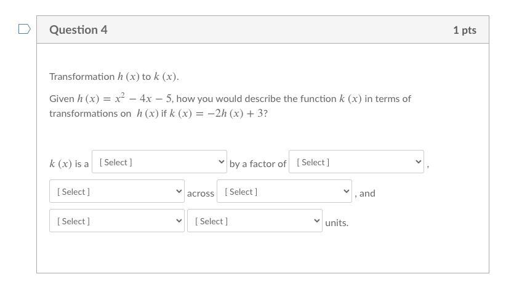Open the dropdown after "k(x) is a"

pyautogui.click(x=159, y=162)
